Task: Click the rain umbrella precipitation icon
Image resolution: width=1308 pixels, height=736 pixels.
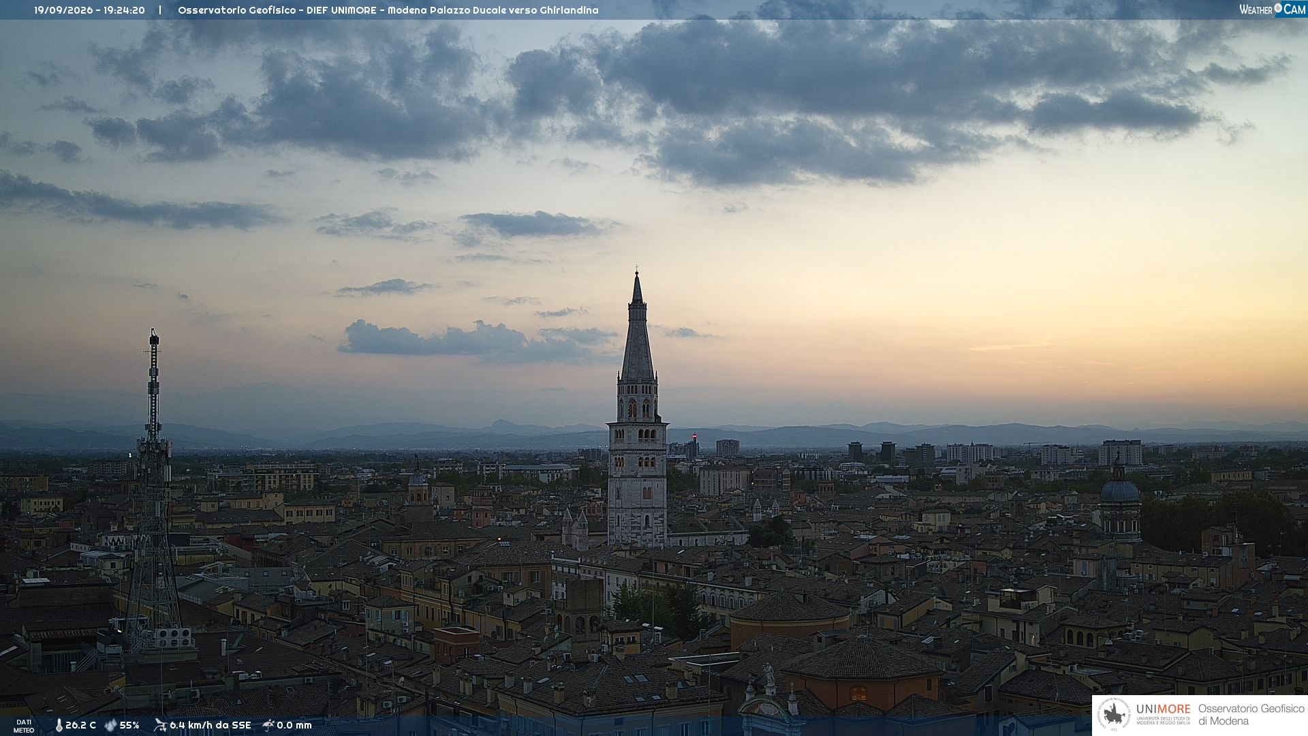Action: coord(268,725)
